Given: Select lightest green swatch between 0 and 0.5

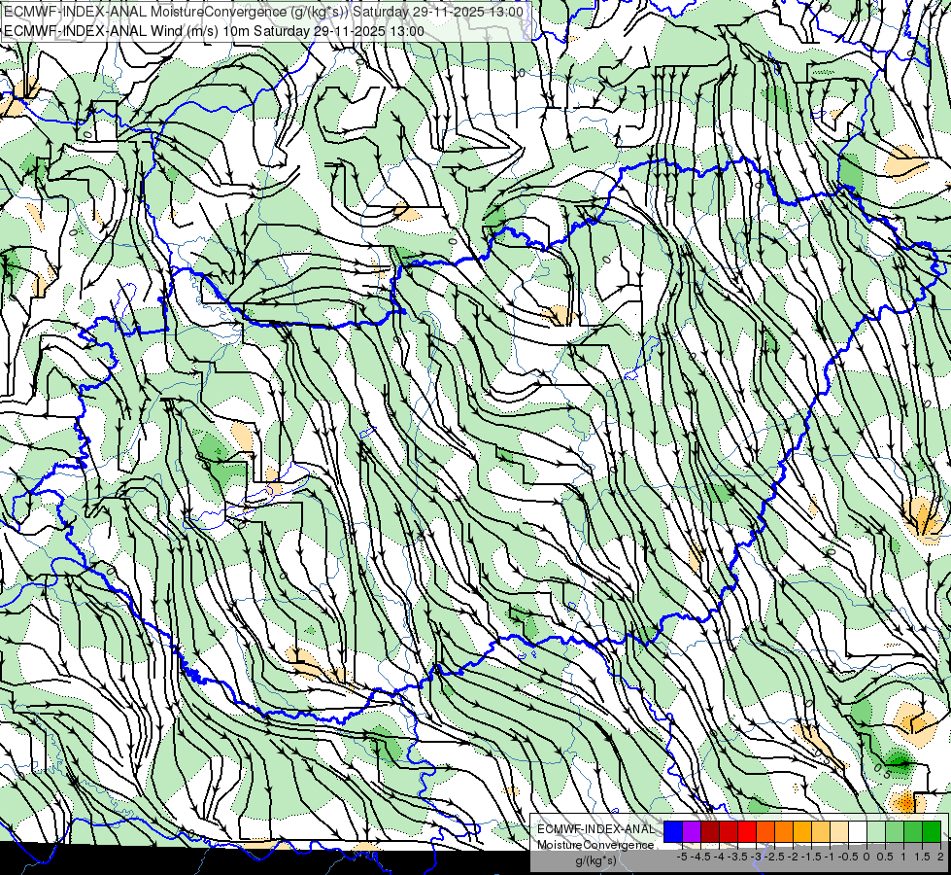Looking at the screenshot, I should tap(876, 831).
